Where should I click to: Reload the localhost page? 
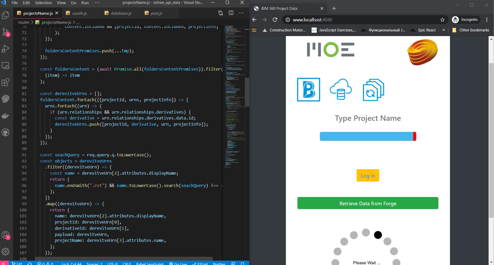pyautogui.click(x=275, y=20)
